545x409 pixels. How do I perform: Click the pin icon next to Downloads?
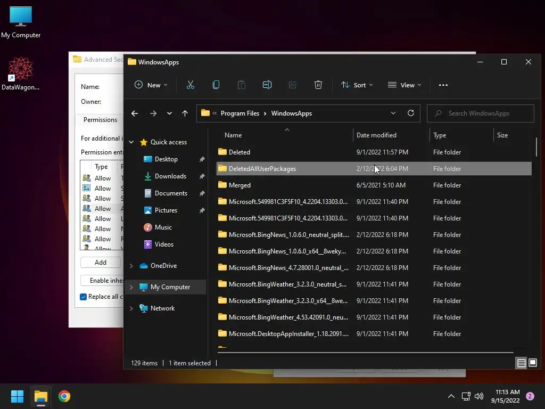(202, 176)
